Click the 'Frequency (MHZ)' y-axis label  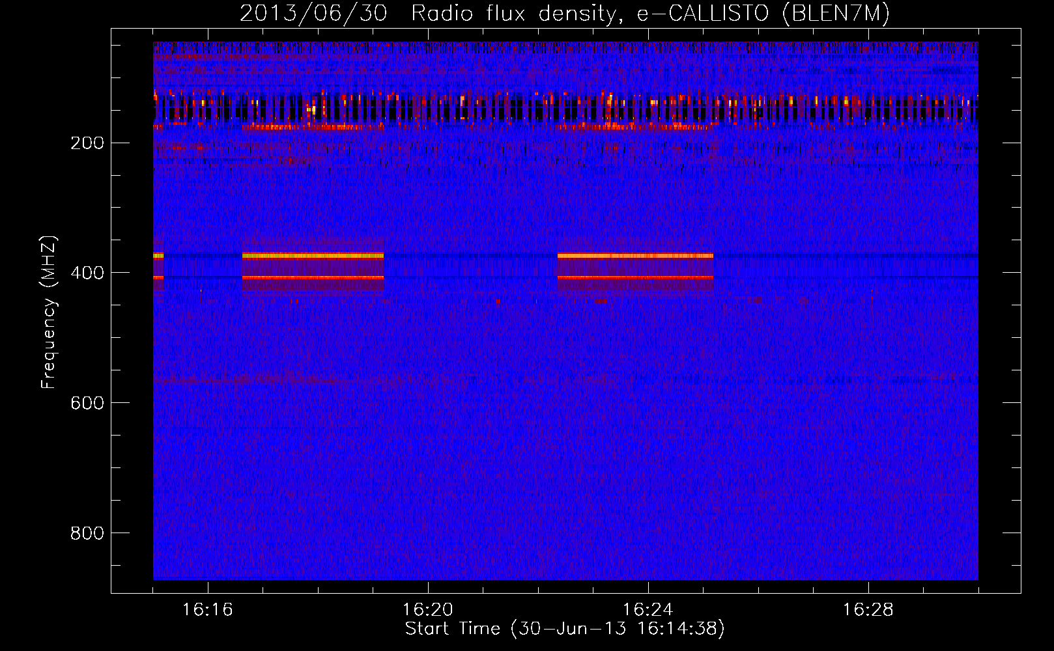click(x=49, y=312)
